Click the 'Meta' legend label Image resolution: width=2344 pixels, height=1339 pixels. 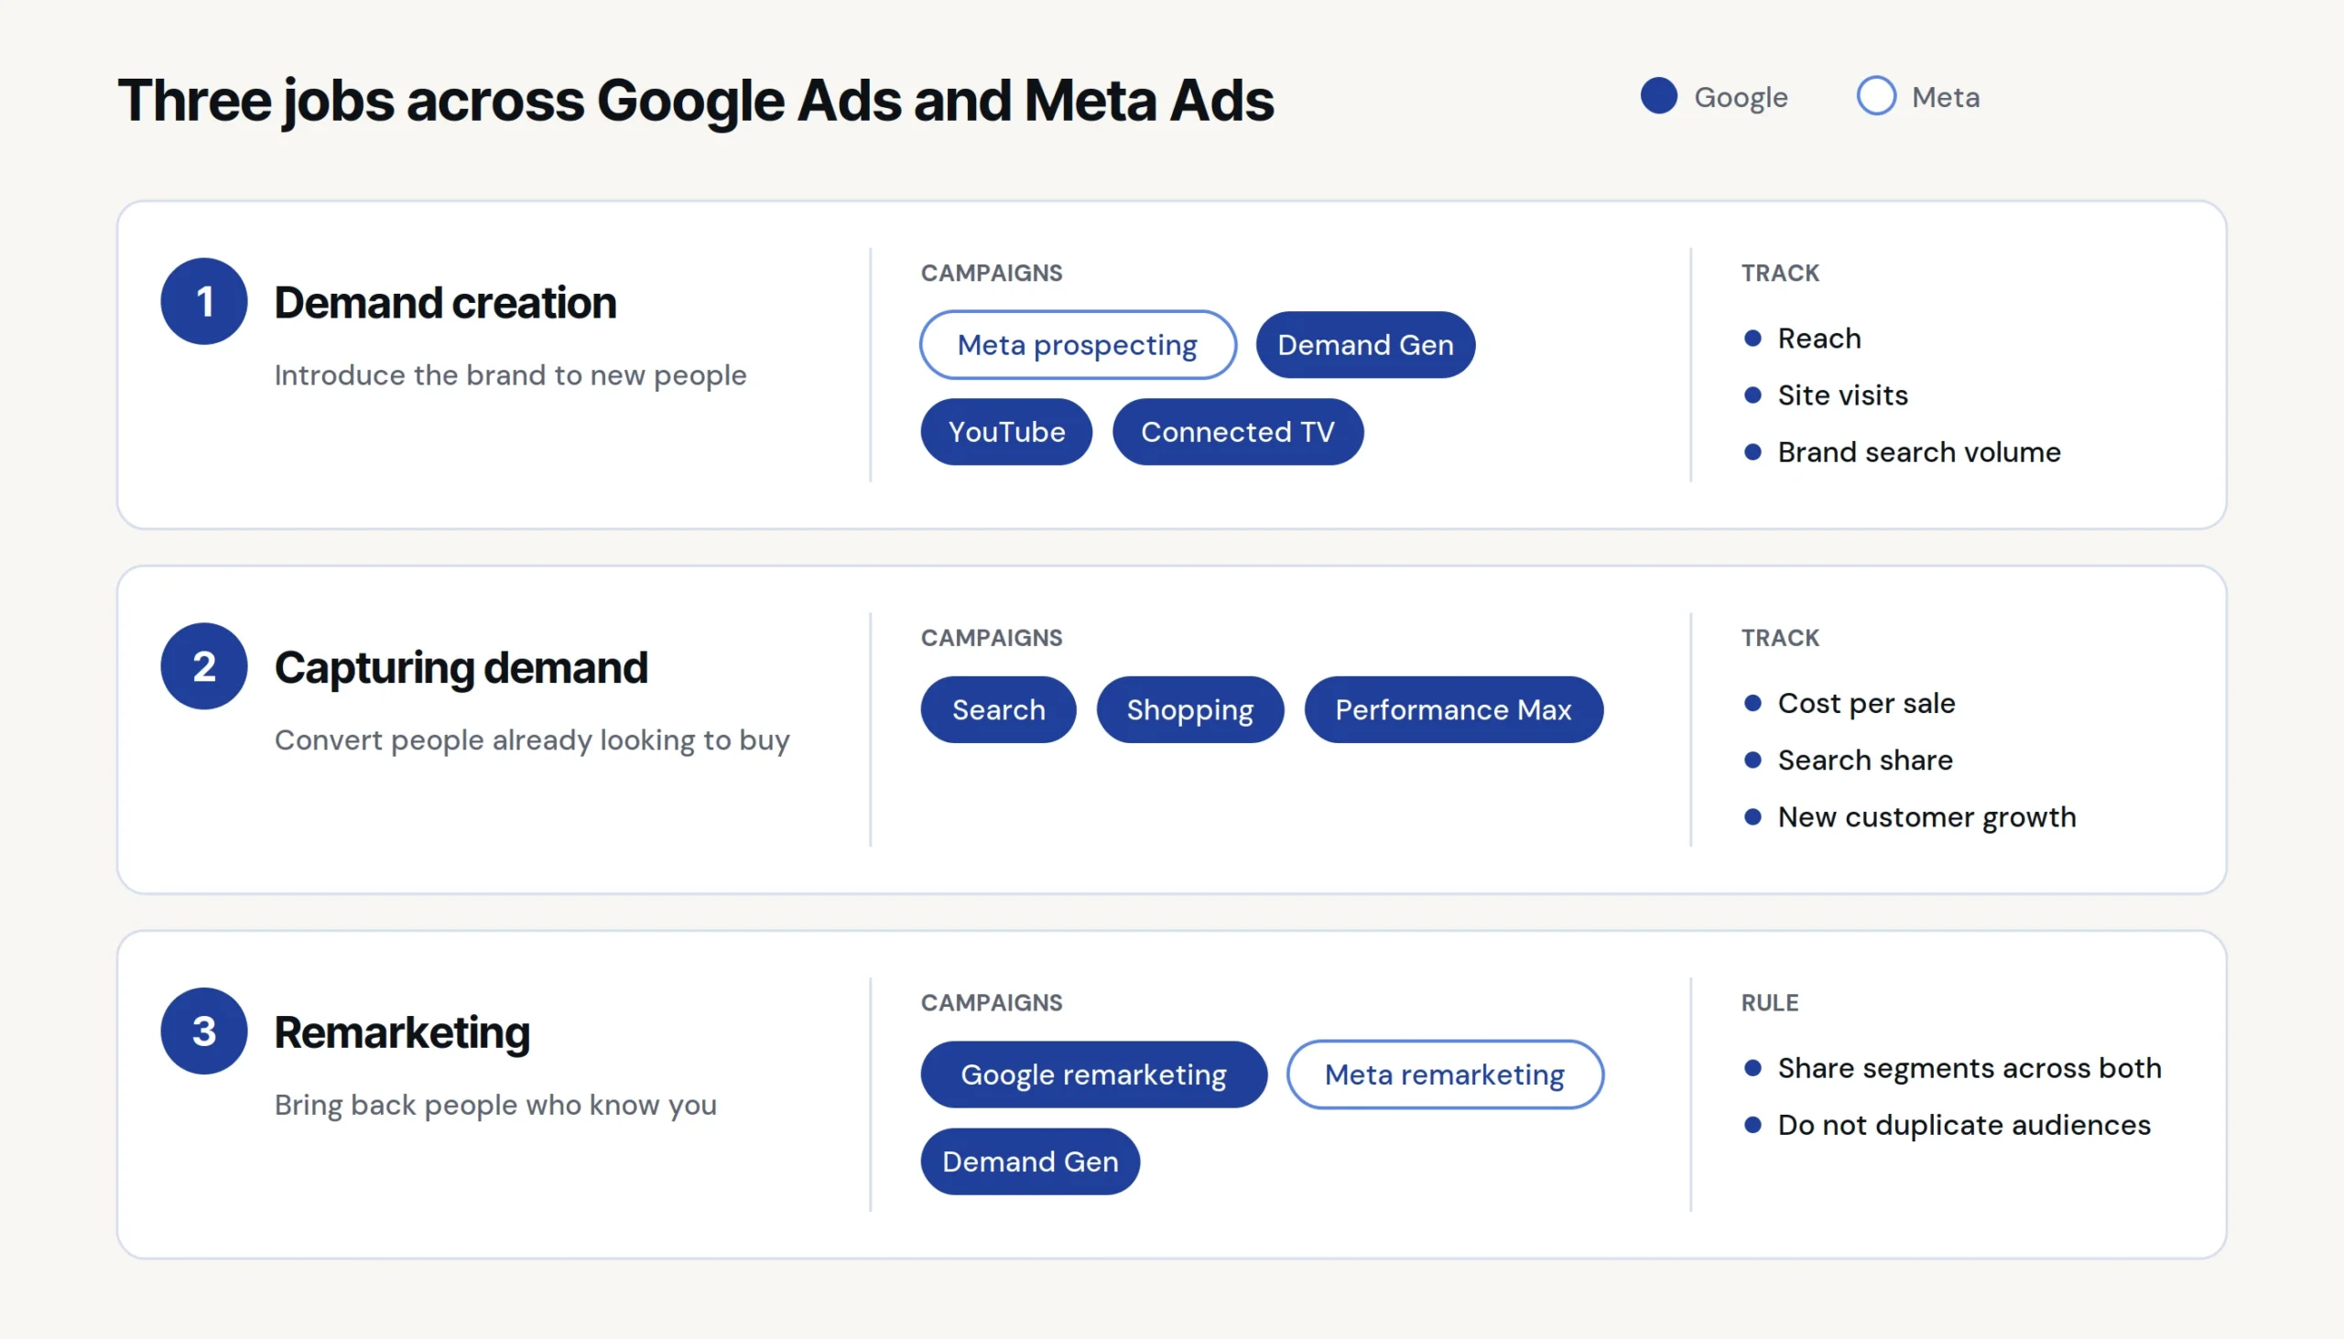pos(1946,98)
